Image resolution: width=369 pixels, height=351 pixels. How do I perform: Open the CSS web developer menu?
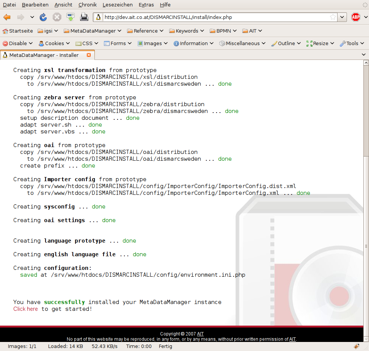tap(86, 43)
